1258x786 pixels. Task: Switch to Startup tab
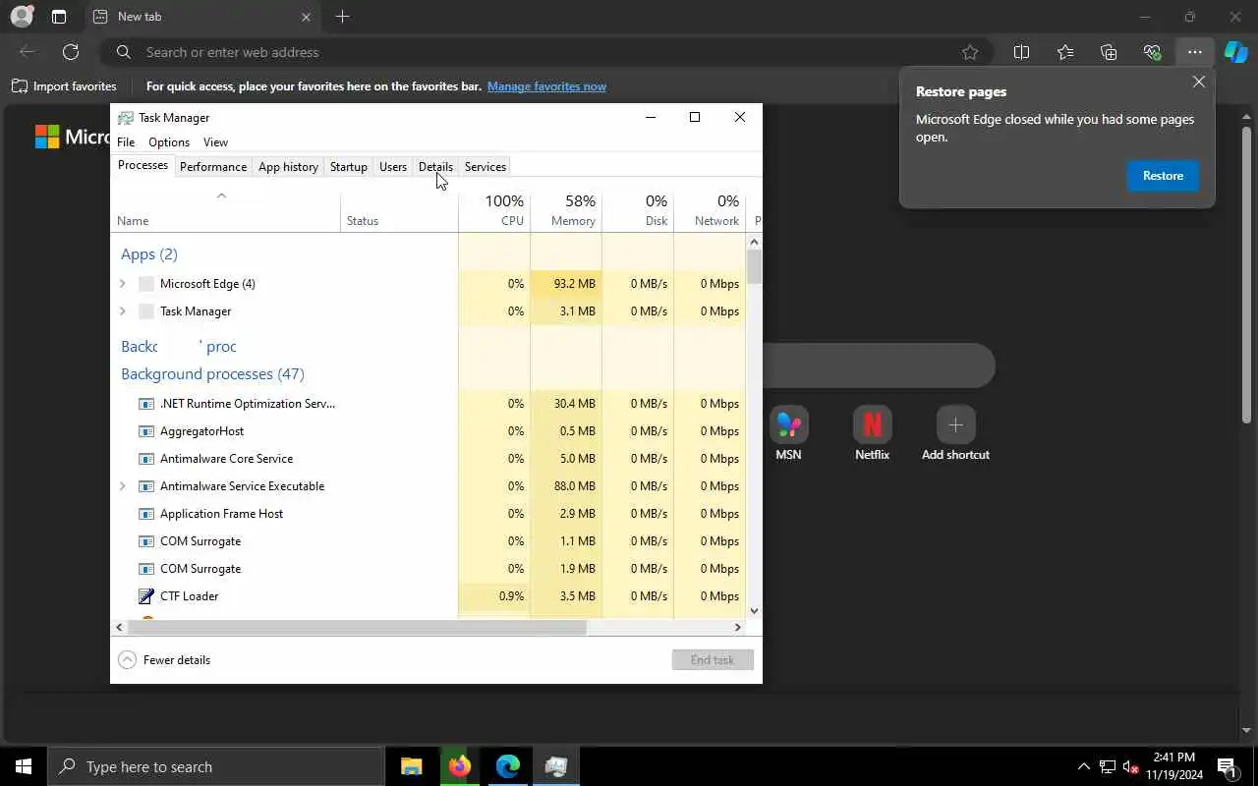point(348,167)
